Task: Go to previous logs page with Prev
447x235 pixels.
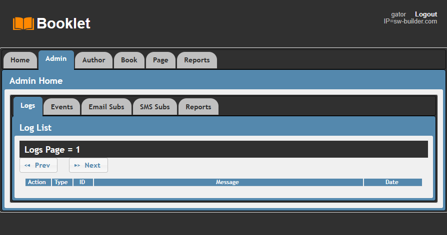Action: click(x=38, y=165)
